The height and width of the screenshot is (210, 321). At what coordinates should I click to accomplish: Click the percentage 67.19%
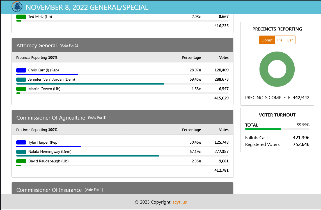coord(195,151)
